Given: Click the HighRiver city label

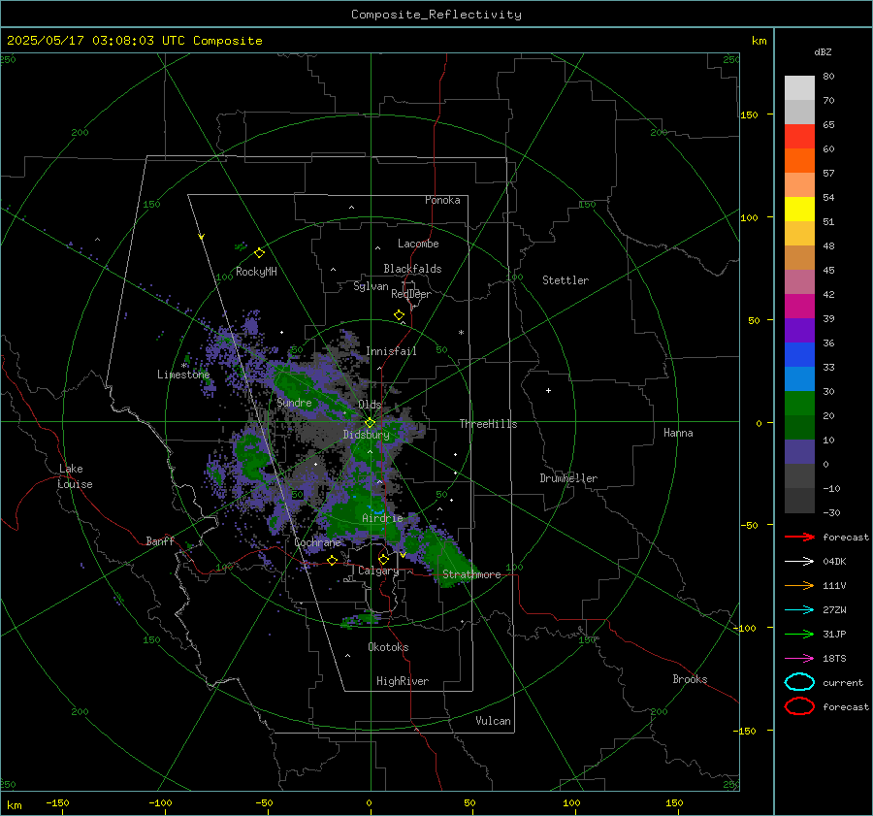Looking at the screenshot, I should (403, 681).
